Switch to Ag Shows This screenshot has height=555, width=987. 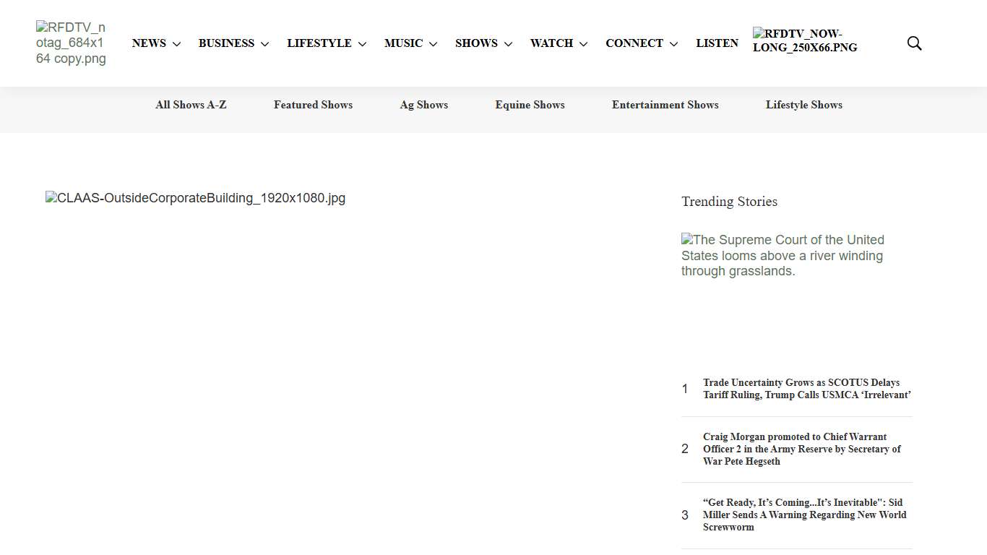(423, 105)
